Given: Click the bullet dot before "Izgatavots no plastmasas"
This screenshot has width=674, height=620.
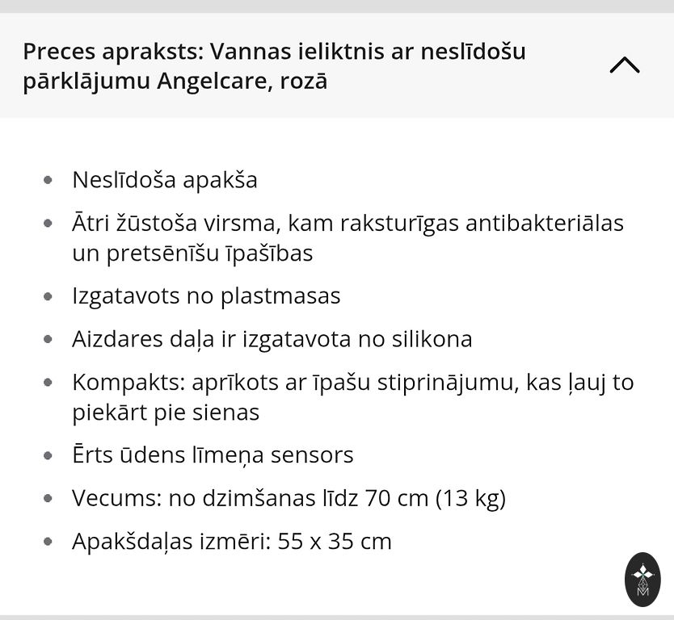Looking at the screenshot, I should point(48,296).
